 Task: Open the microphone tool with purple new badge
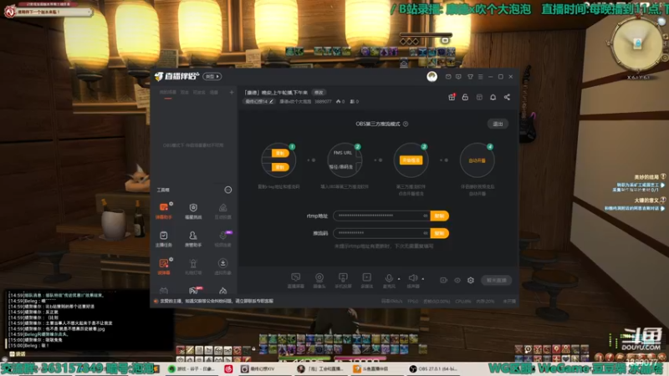[x=222, y=239]
